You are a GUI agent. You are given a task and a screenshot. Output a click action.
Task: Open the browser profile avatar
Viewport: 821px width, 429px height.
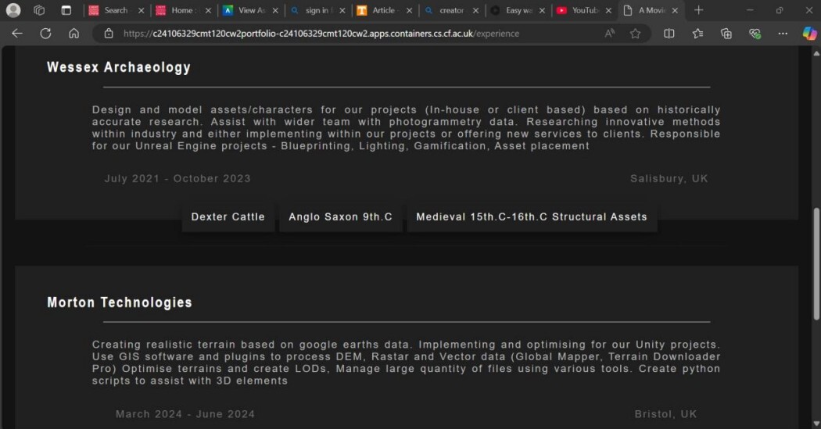click(13, 10)
